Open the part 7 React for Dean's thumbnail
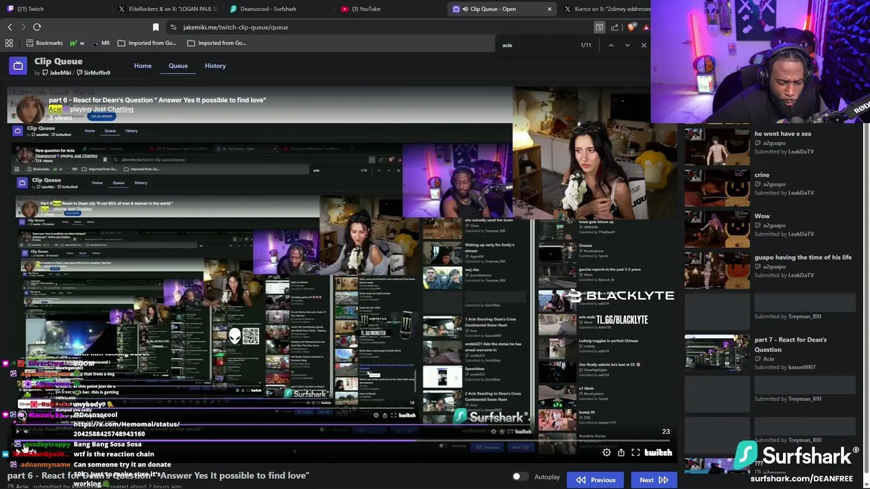The width and height of the screenshot is (870, 489). 717,353
